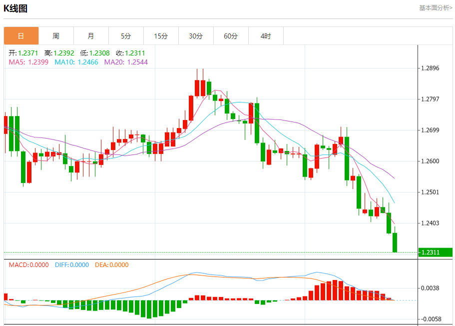The width and height of the screenshot is (455, 326).
Task: Open the 基本面分析 link
Action: (436, 8)
